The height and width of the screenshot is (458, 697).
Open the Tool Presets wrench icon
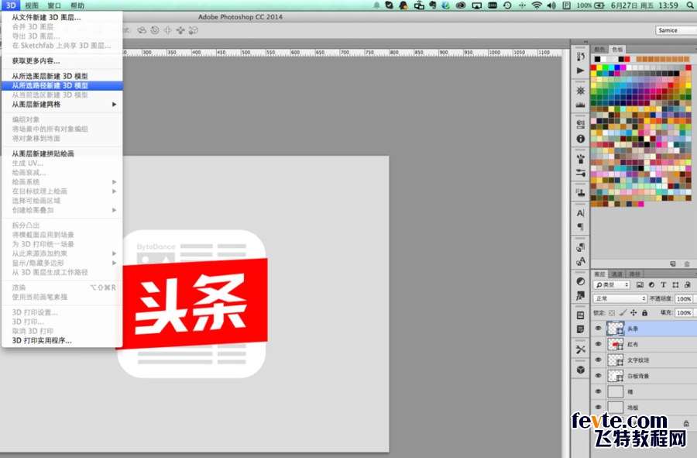coord(581,350)
